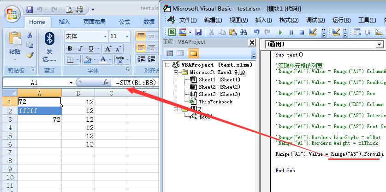Click Reset stop icon in VBA toolbar
The height and width of the screenshot is (192, 386).
click(x=302, y=32)
